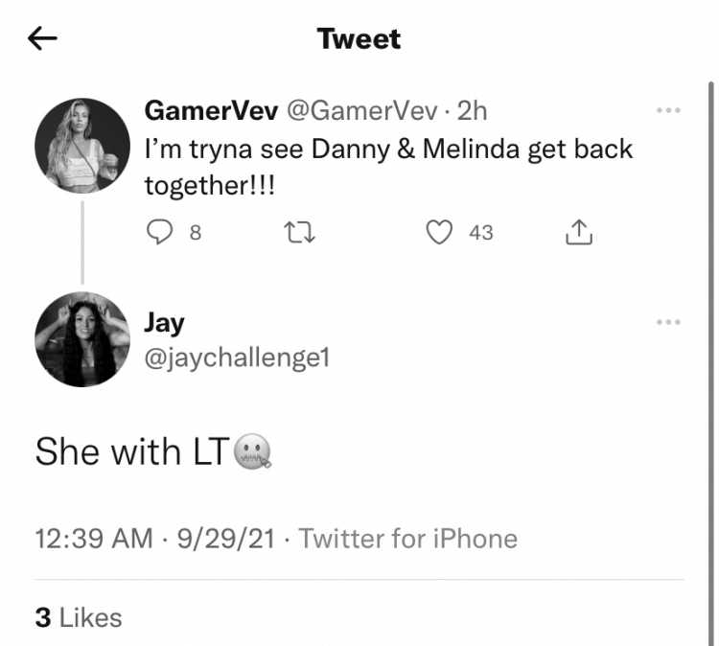View GamerVev's profile picture
Screen dimensions: 719x646
click(x=82, y=146)
